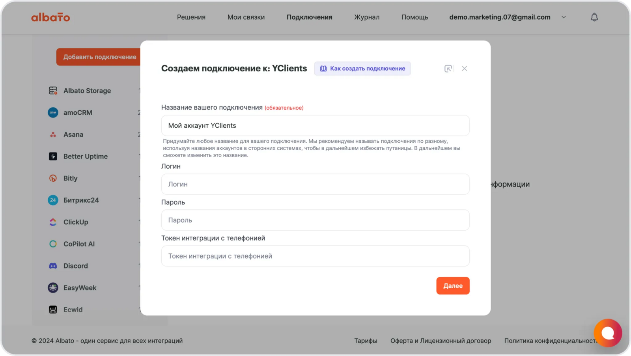Viewport: 631px width, 356px height.
Task: Select the amoCRM icon in sidebar
Action: [53, 113]
